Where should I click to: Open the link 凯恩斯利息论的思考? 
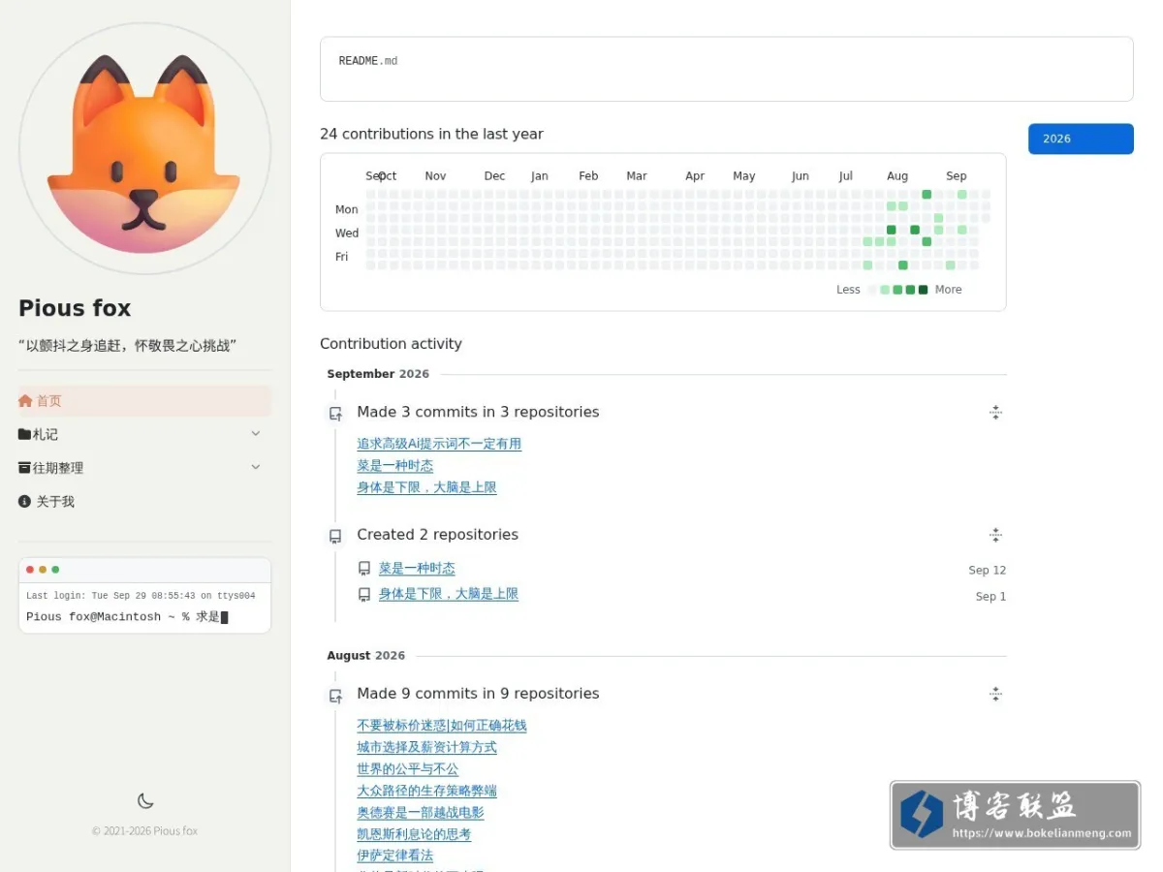[x=414, y=834]
